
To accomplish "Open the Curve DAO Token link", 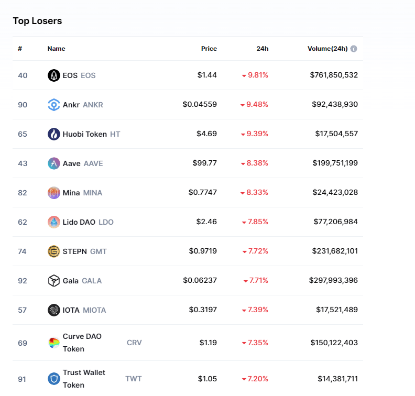I will click(82, 343).
